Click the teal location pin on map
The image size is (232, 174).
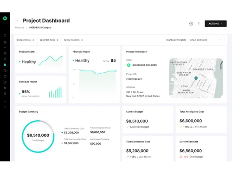pyautogui.click(x=196, y=78)
